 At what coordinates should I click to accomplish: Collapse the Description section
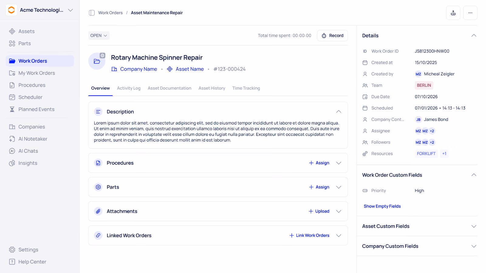(339, 112)
